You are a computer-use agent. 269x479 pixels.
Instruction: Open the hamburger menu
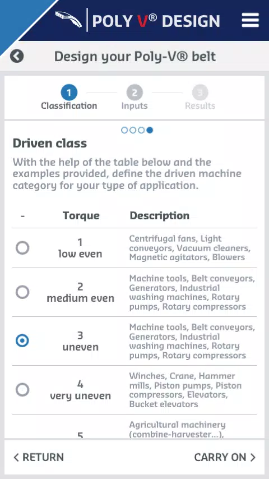tap(251, 20)
